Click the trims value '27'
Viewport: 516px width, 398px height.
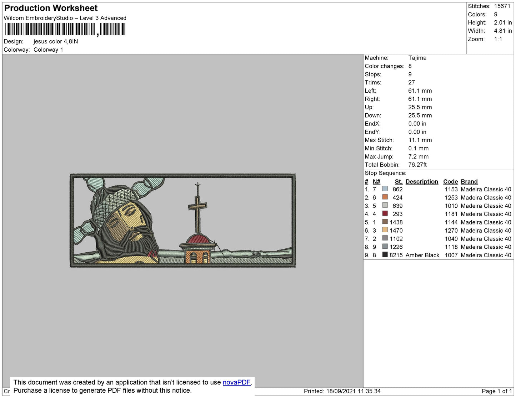pos(411,82)
